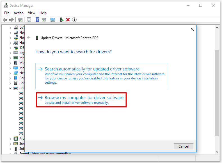This screenshot has height=163, width=222.
Task: Expand the Keyboards tree node
Action: click(x=10, y=53)
